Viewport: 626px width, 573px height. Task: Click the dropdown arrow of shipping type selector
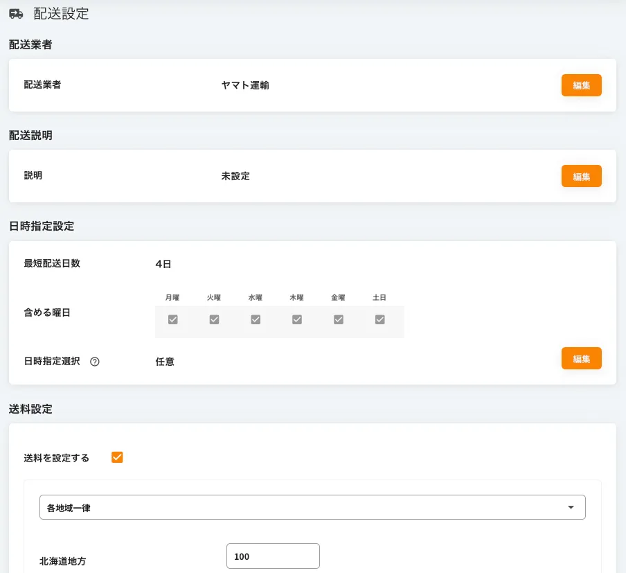571,508
